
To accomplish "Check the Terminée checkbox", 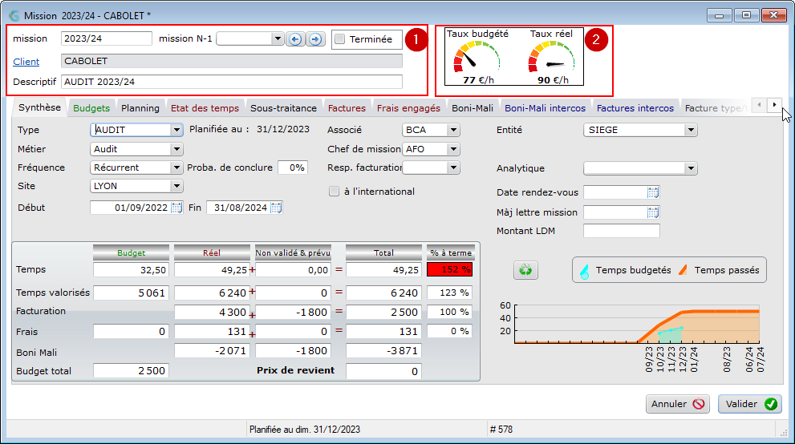I will [x=340, y=39].
